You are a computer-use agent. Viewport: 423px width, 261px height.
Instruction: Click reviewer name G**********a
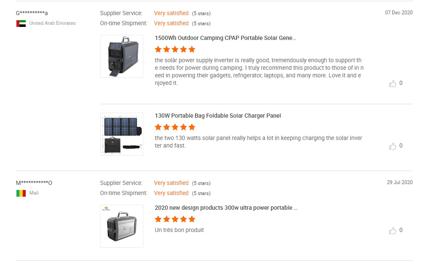(32, 13)
